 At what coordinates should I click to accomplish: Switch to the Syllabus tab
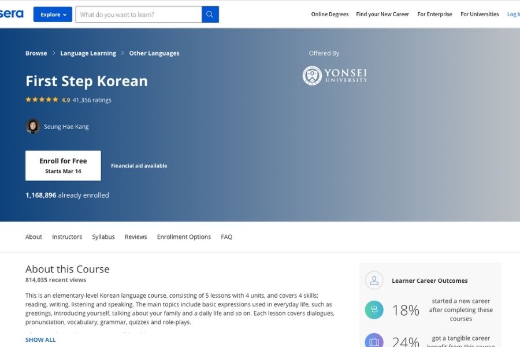click(x=103, y=237)
